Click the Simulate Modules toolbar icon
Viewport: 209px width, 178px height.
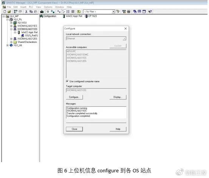(x=128, y=12)
